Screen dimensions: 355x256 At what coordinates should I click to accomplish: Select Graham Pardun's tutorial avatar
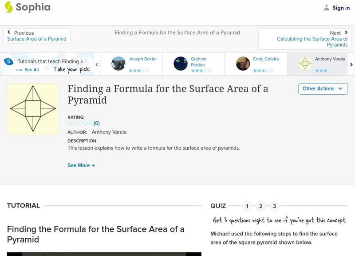(181, 64)
